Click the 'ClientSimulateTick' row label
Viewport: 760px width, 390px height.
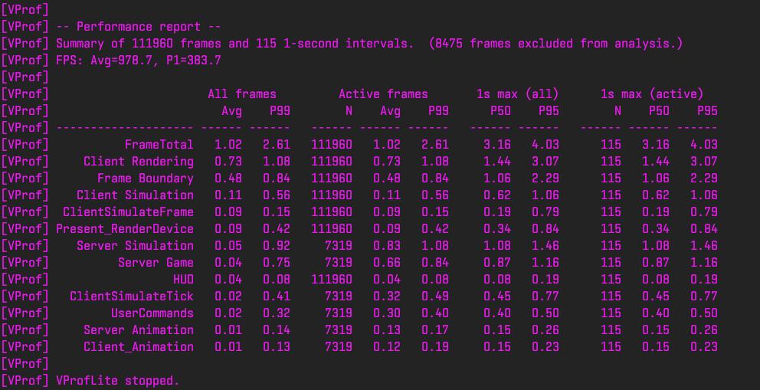pyautogui.click(x=131, y=297)
